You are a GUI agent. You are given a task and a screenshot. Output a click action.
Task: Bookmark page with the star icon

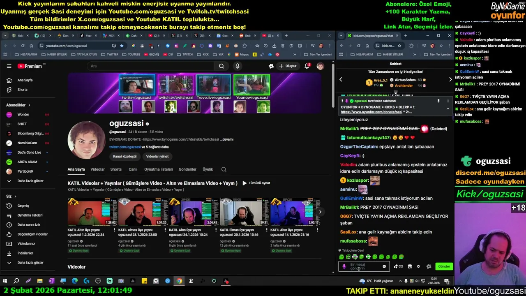[x=122, y=46]
